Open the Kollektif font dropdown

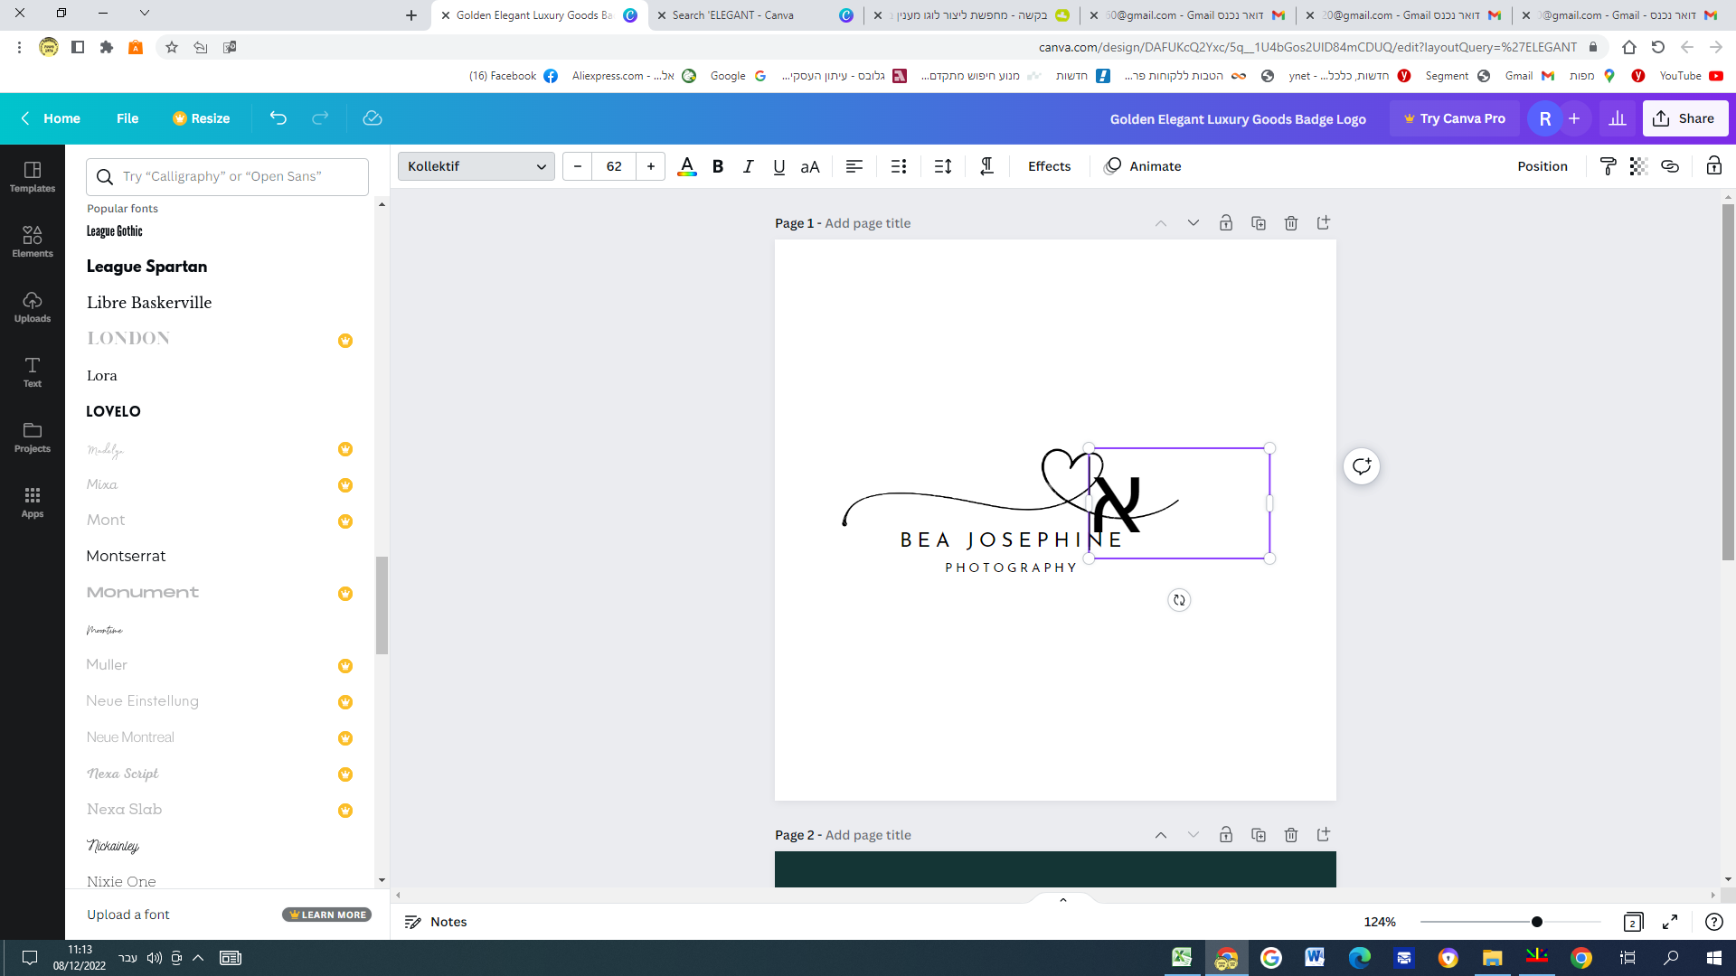476,166
